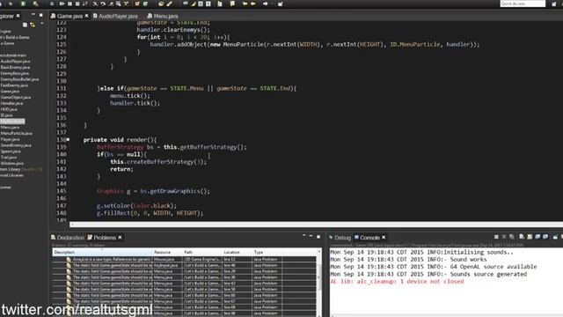Image resolution: width=563 pixels, height=317 pixels.
Task: Sort Problems by Type column header
Action: tap(267, 252)
